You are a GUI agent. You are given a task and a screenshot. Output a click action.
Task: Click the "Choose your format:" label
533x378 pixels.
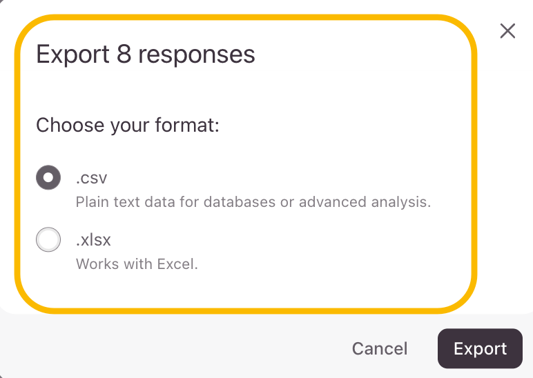coord(128,125)
